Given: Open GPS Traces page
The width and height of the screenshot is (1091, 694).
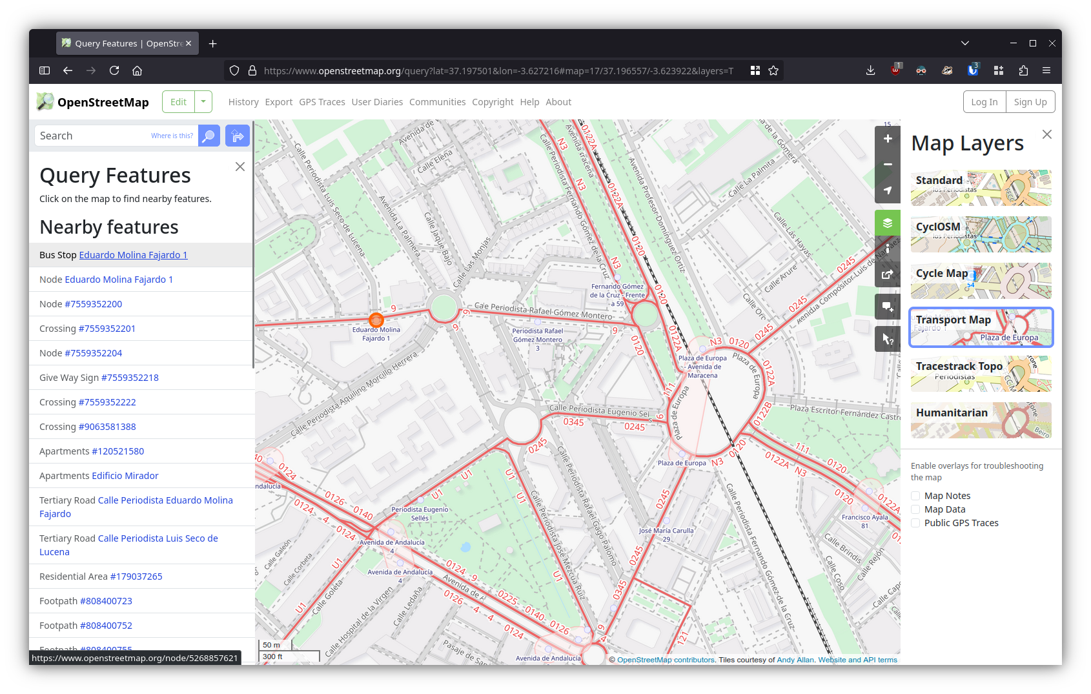Looking at the screenshot, I should [322, 102].
